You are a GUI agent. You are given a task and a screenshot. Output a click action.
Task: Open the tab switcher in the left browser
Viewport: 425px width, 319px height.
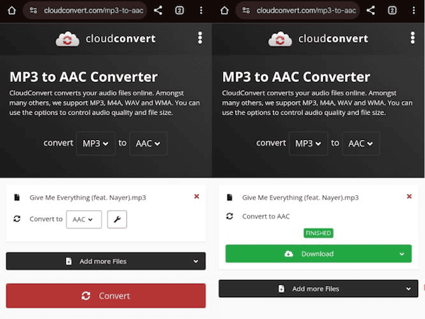179,11
